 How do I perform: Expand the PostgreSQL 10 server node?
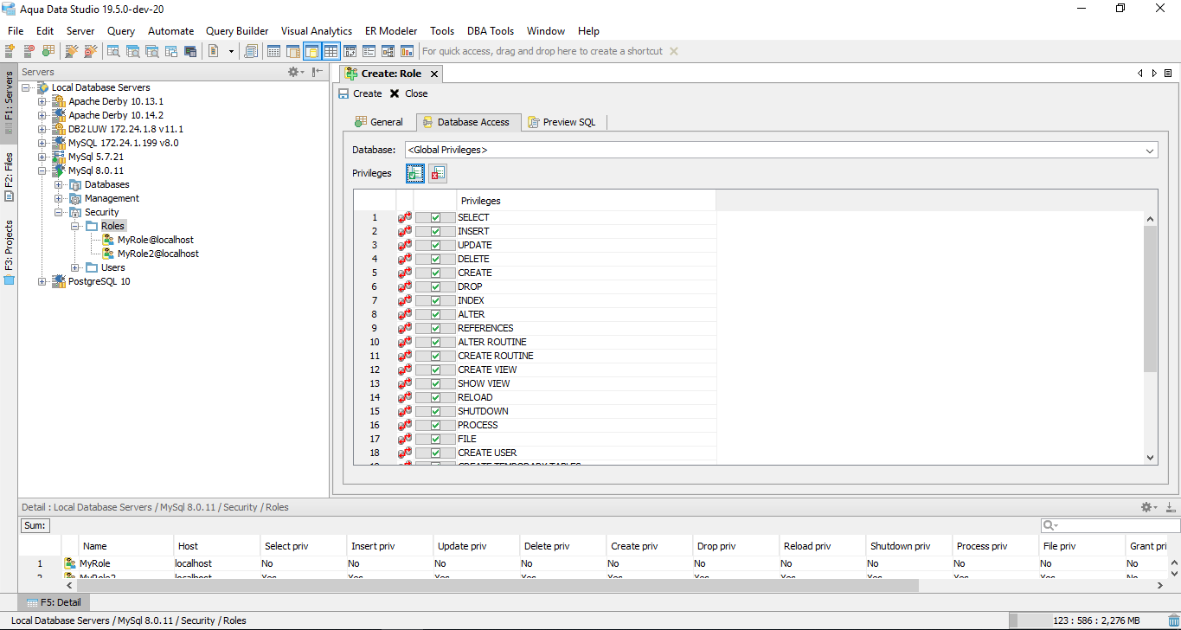42,281
